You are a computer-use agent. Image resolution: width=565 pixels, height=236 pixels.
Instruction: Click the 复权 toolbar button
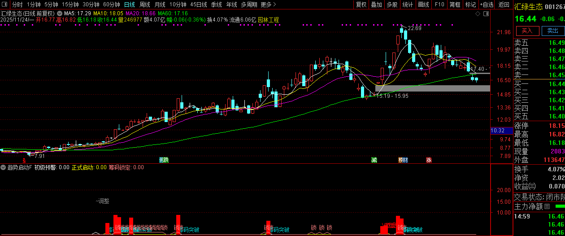pyautogui.click(x=361, y=4)
